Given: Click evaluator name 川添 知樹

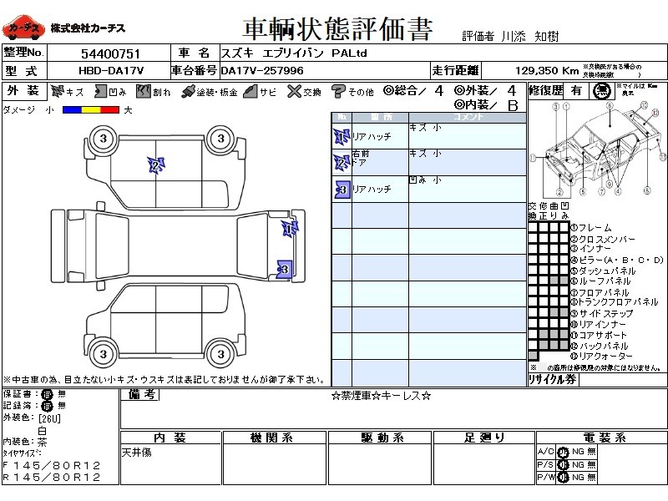Looking at the screenshot, I should pyautogui.click(x=529, y=37).
